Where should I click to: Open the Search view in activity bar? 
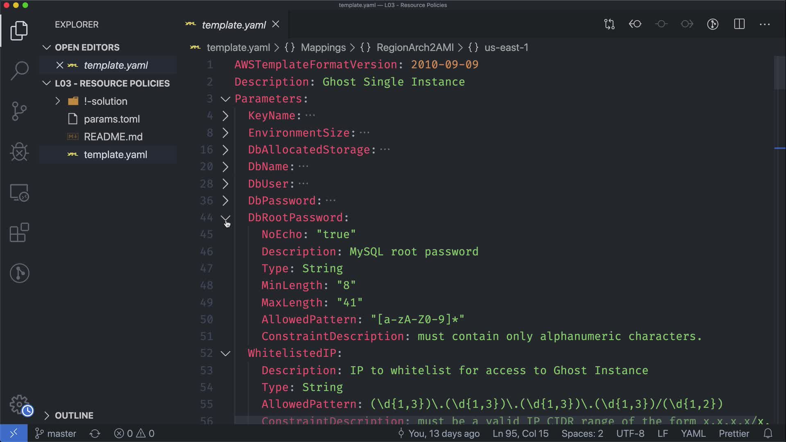[x=19, y=71]
